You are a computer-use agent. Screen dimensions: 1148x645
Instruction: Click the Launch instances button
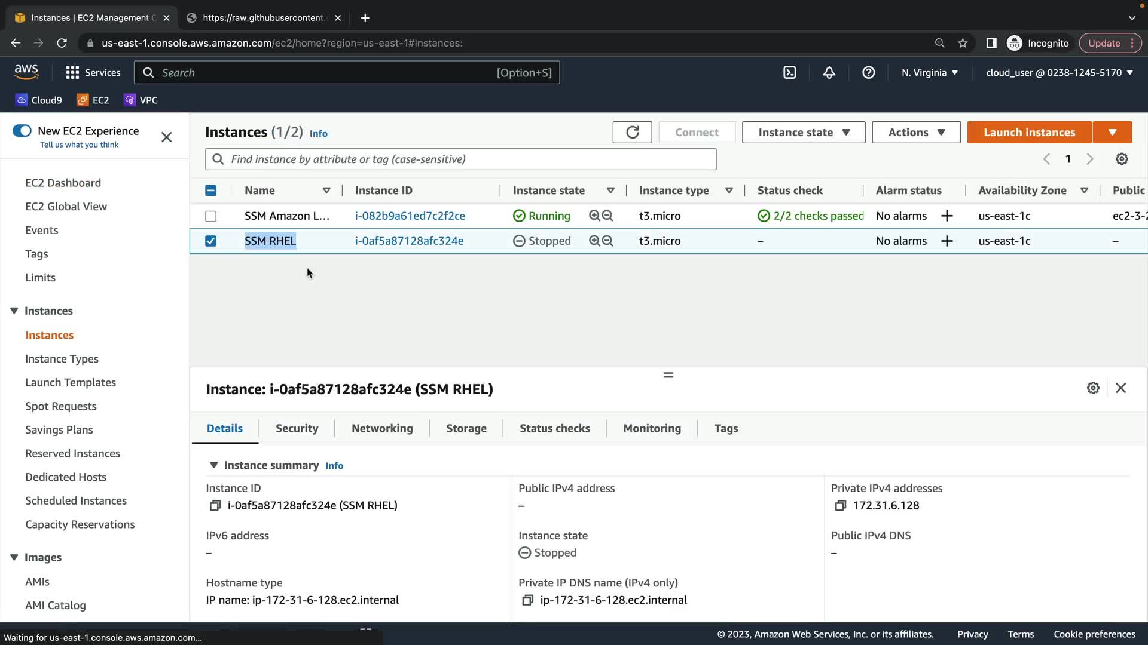click(1028, 132)
